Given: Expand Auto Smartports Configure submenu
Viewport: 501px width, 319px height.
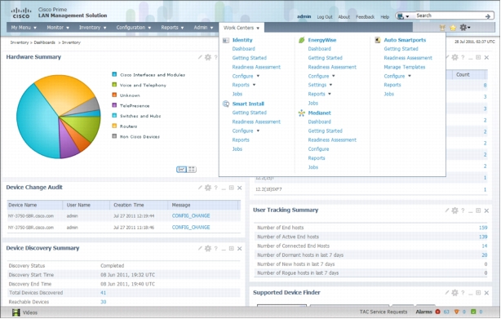Looking at the screenshot, I should 410,77.
